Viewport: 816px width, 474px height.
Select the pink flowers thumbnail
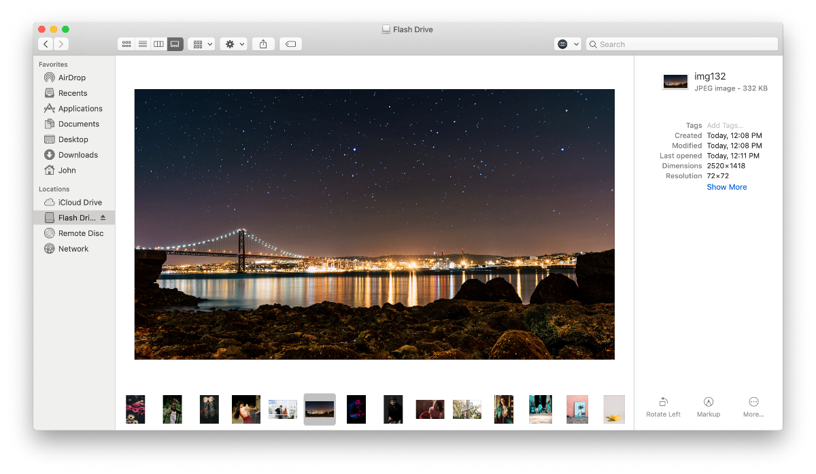click(135, 409)
